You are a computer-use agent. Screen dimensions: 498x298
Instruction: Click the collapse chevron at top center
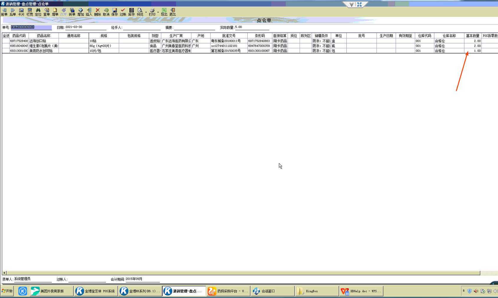point(351,4)
